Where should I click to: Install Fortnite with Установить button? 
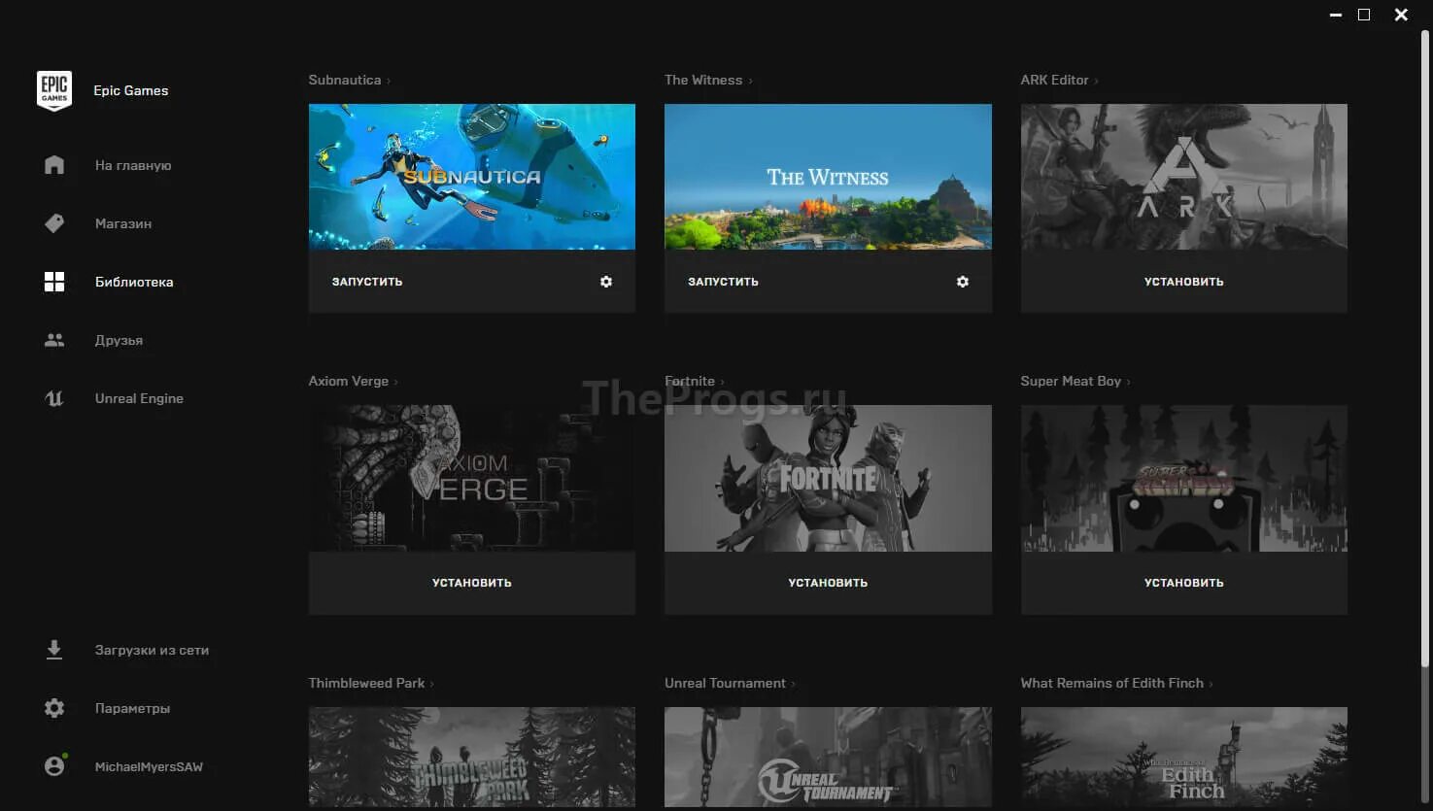(x=828, y=583)
